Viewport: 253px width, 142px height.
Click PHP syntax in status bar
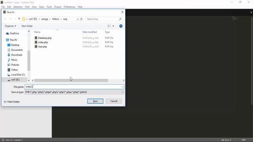[x=244, y=140]
